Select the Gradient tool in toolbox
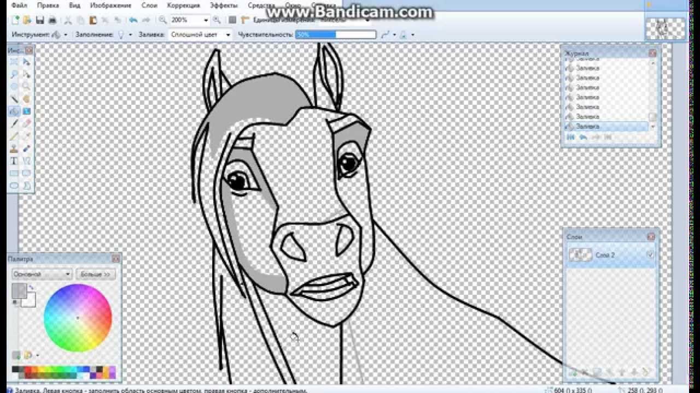 point(26,111)
